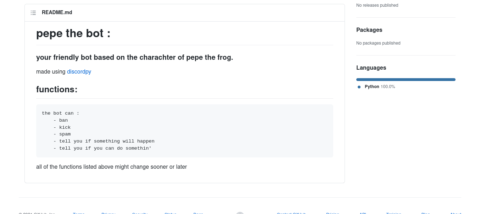The width and height of the screenshot is (480, 214).
Task: Open the Privacy footer link
Action: pos(108,213)
